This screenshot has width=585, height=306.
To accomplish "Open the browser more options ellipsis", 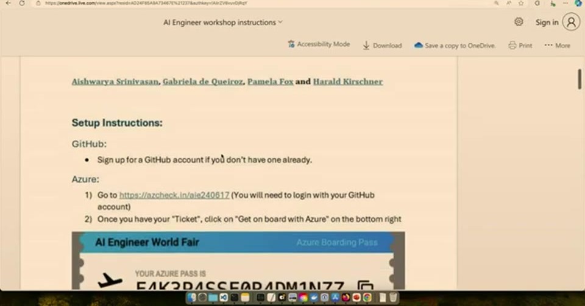I will tap(565, 3).
